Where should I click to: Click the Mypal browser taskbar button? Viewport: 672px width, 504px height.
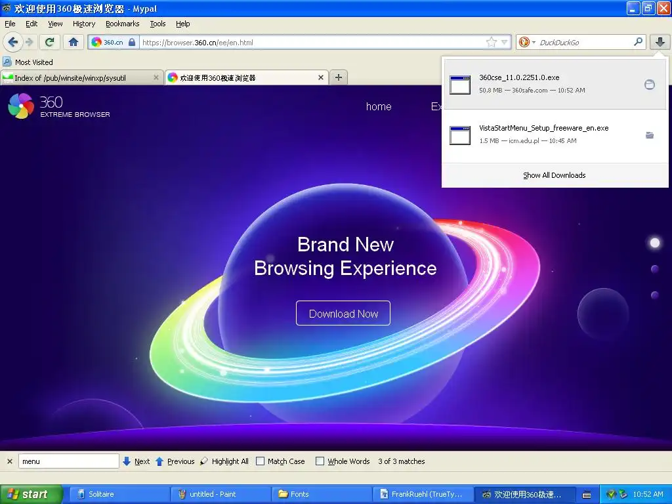[x=524, y=494]
